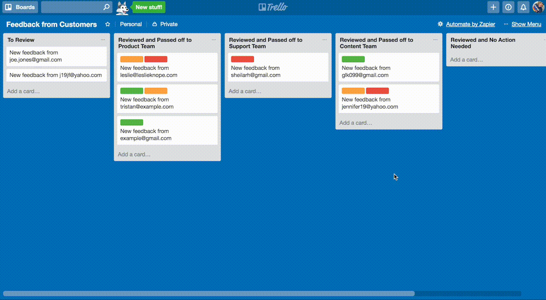
Task: Click the Trello logo in header
Action: click(x=273, y=7)
